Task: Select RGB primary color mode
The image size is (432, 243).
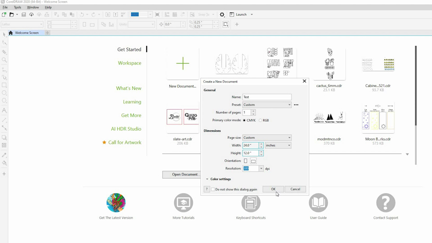Action: tap(261, 120)
